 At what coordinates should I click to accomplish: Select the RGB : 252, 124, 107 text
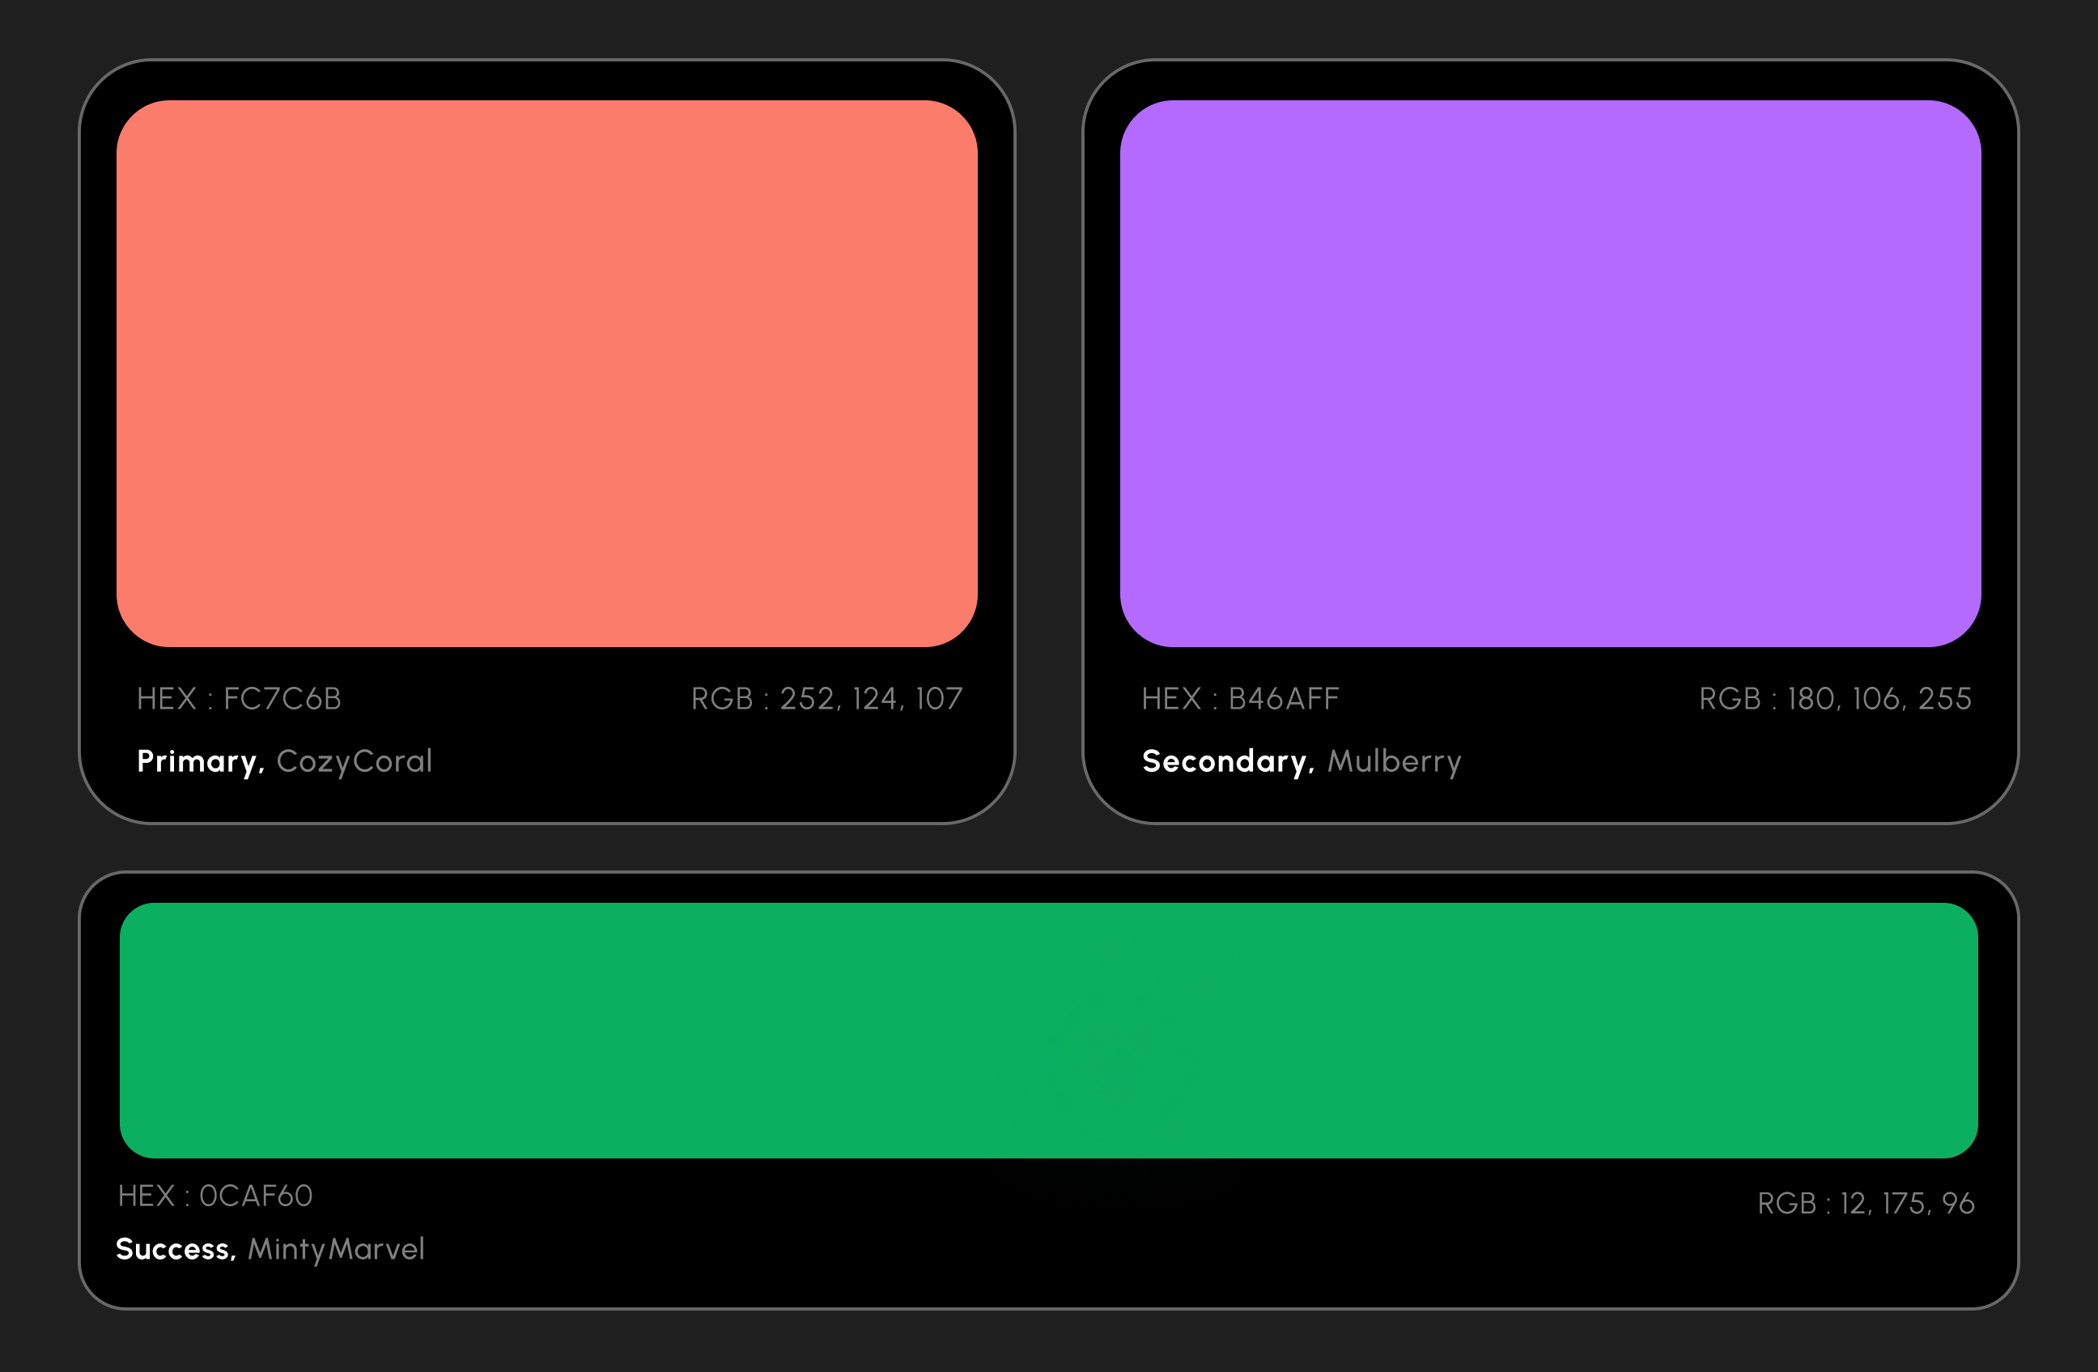[826, 699]
